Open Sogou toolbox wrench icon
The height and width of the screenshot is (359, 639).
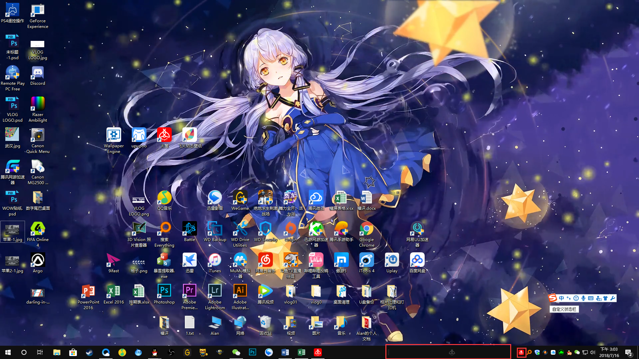pyautogui.click(x=613, y=298)
